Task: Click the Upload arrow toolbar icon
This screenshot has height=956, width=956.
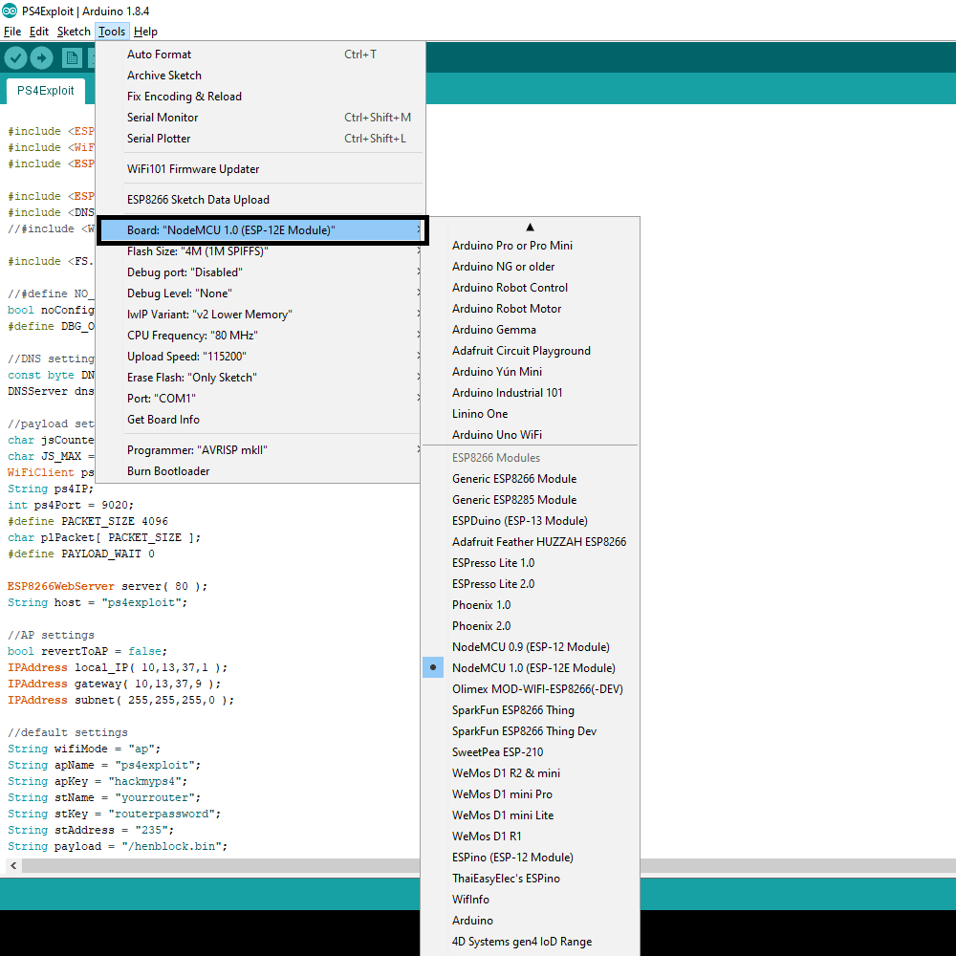Action: [41, 58]
